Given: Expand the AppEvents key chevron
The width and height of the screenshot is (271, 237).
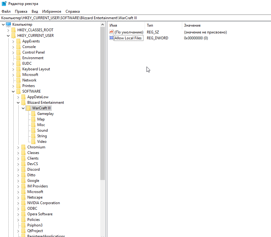Looking at the screenshot, I should pyautogui.click(x=13, y=42).
